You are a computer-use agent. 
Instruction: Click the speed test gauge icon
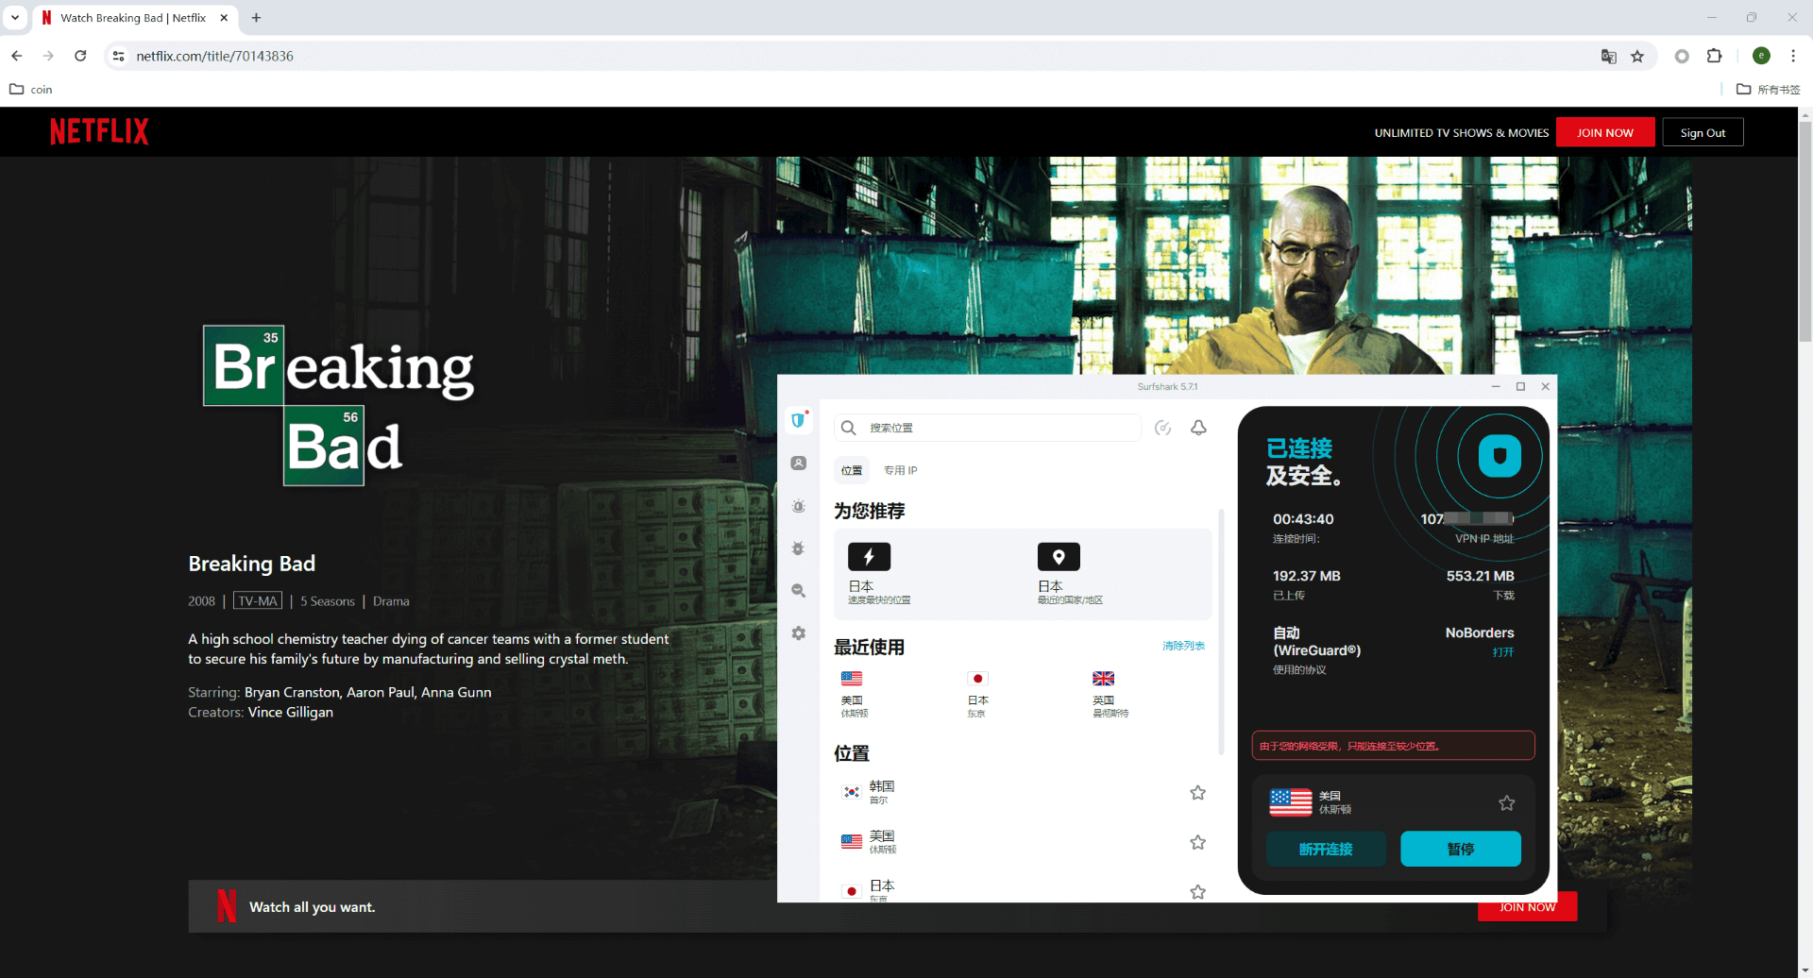(x=1163, y=428)
